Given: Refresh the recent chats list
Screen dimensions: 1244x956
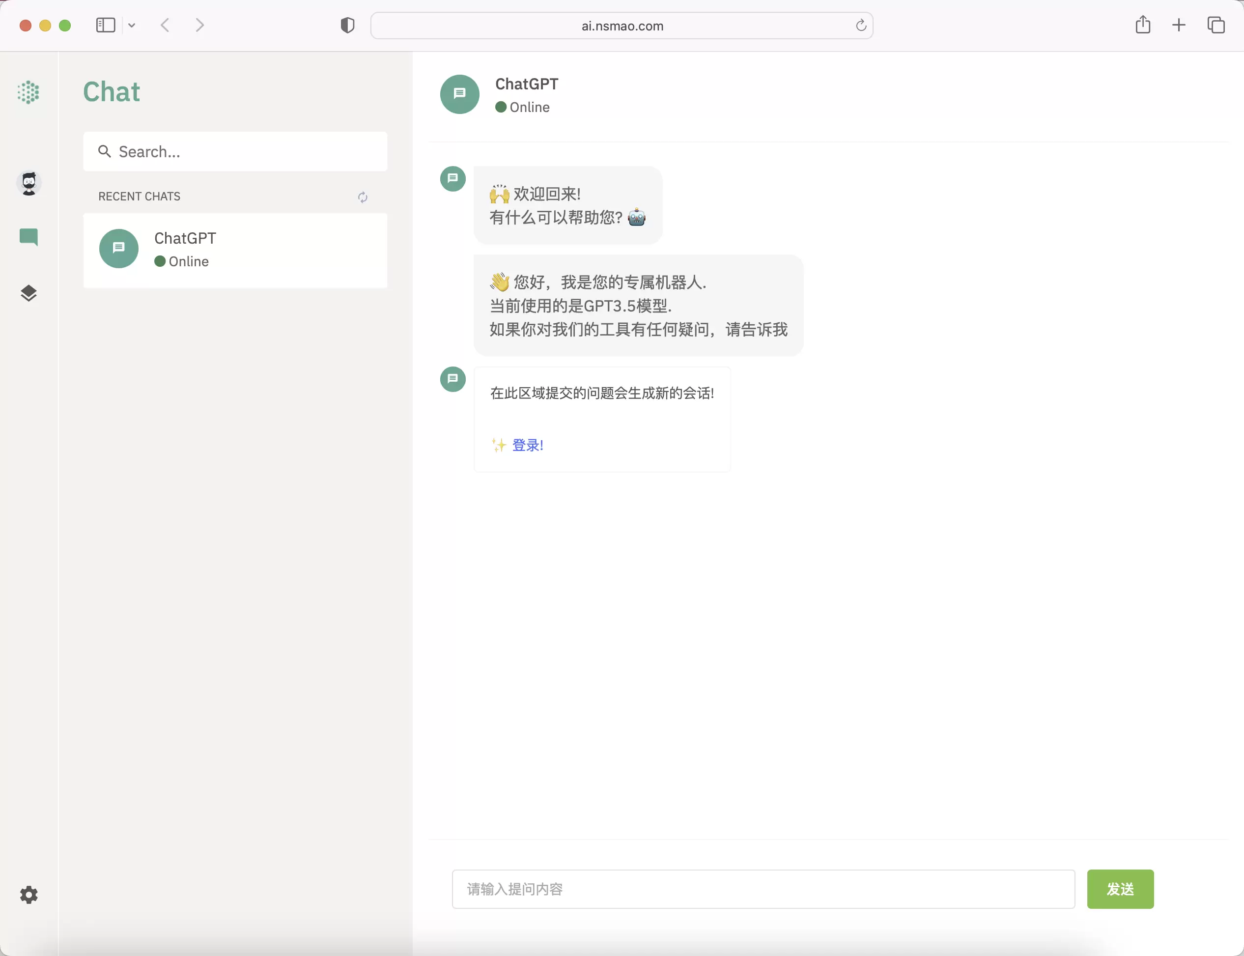Looking at the screenshot, I should pos(363,197).
